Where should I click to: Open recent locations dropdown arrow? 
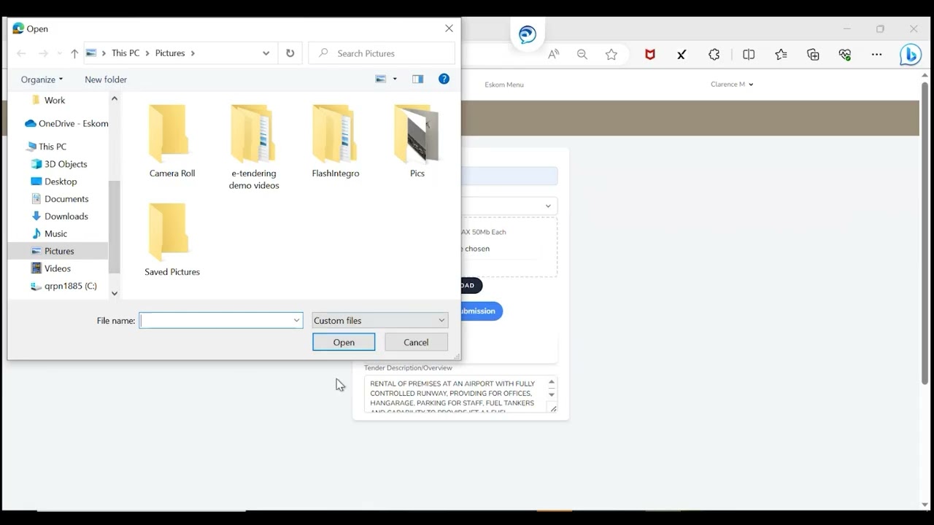point(59,53)
